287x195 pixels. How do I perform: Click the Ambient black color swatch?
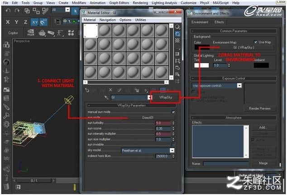[x=261, y=65]
